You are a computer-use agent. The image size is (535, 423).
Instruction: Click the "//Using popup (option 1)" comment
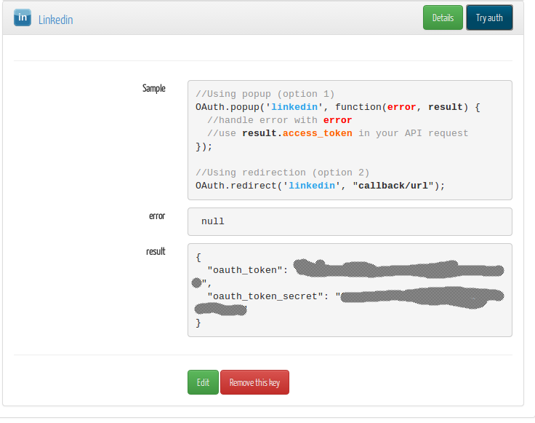pos(265,94)
